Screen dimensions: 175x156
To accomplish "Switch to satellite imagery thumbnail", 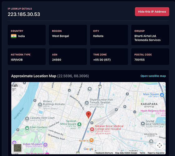I will click(17, 148).
